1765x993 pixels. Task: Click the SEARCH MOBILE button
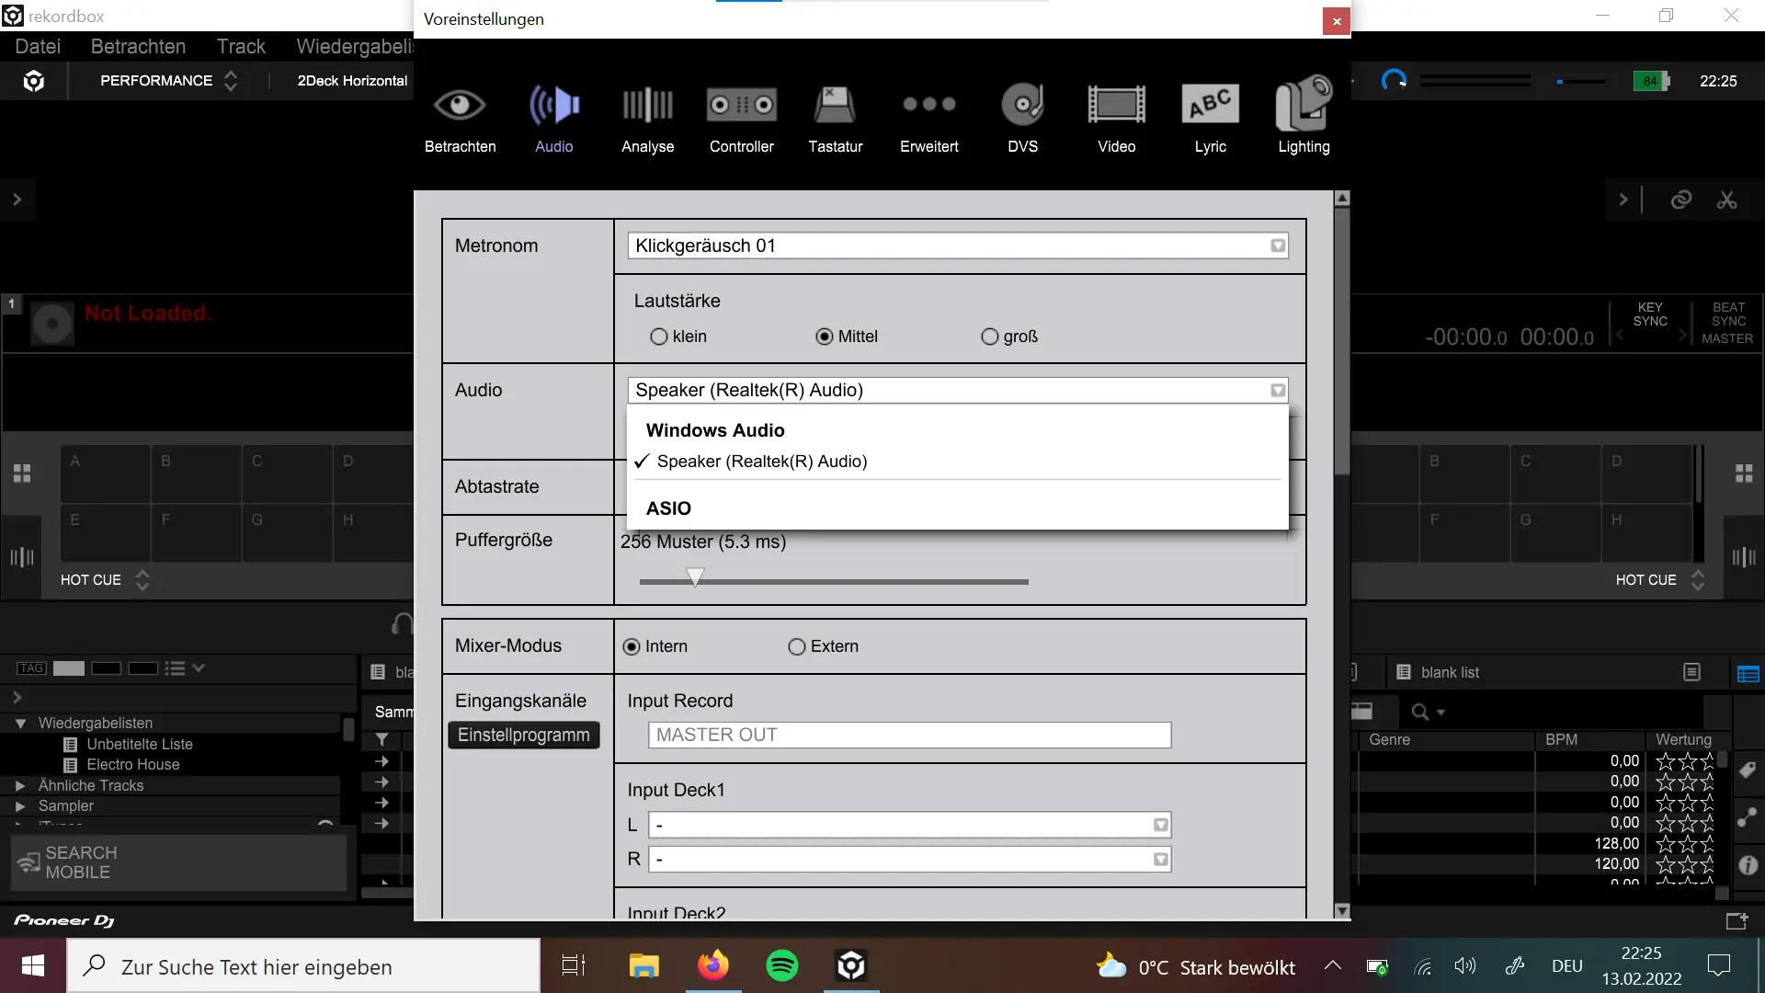click(x=179, y=862)
